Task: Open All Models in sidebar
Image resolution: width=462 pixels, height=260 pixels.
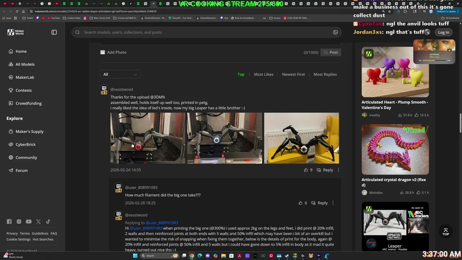Action: click(x=25, y=64)
